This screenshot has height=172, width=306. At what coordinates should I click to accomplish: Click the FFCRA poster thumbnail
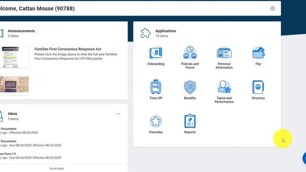point(15,57)
